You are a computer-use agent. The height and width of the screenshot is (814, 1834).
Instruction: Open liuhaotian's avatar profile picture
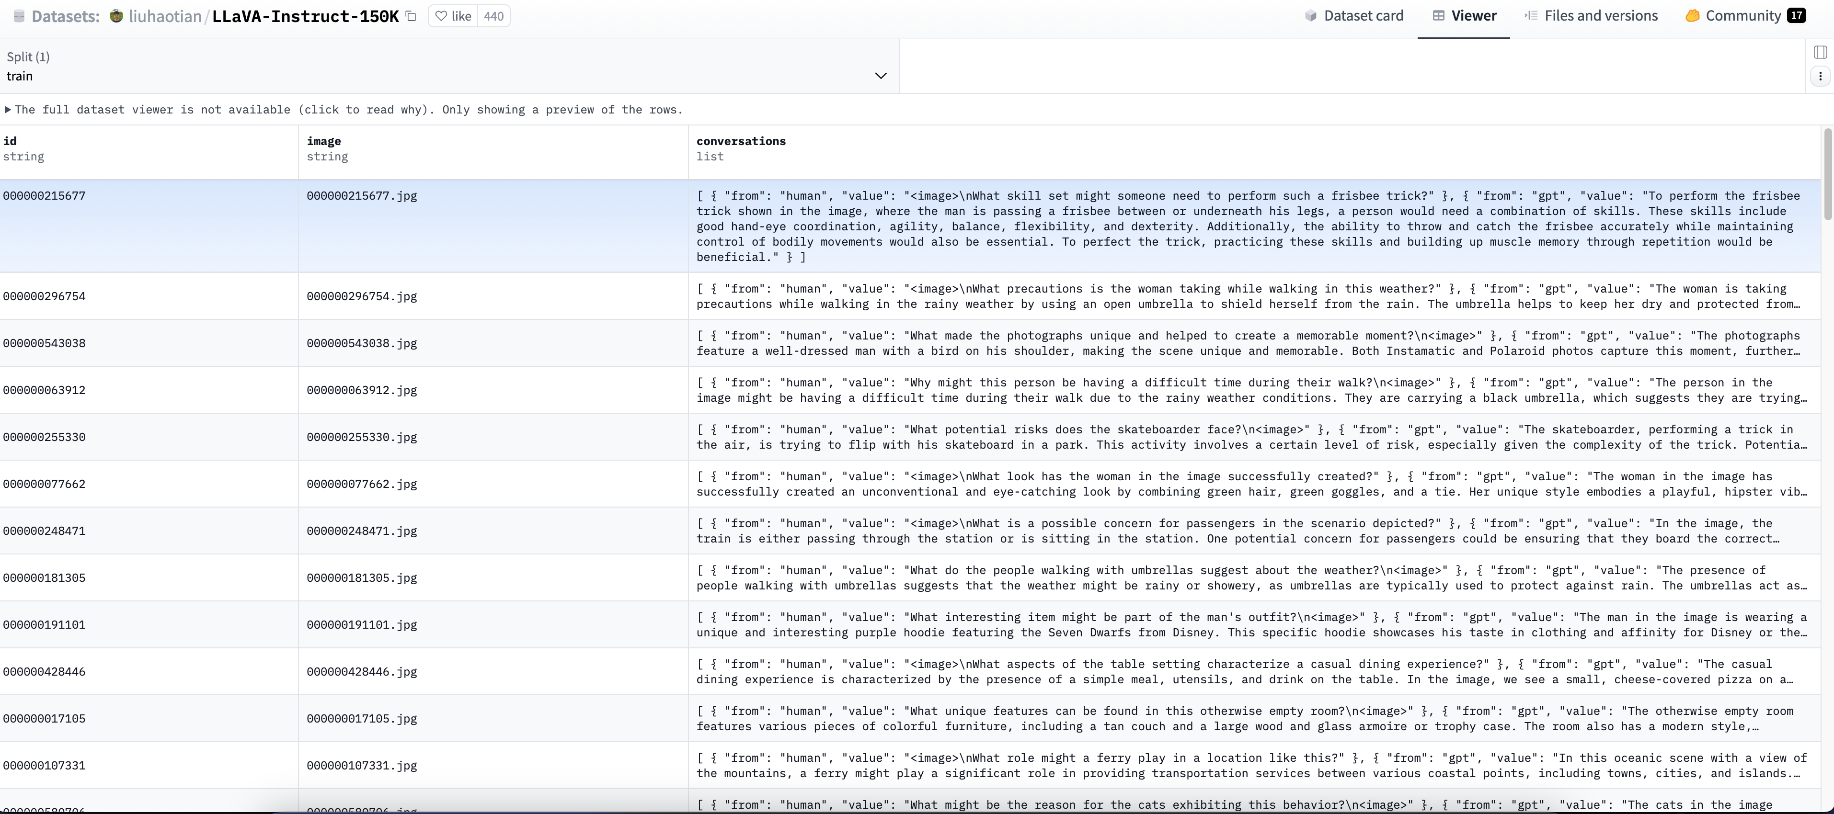(x=116, y=16)
